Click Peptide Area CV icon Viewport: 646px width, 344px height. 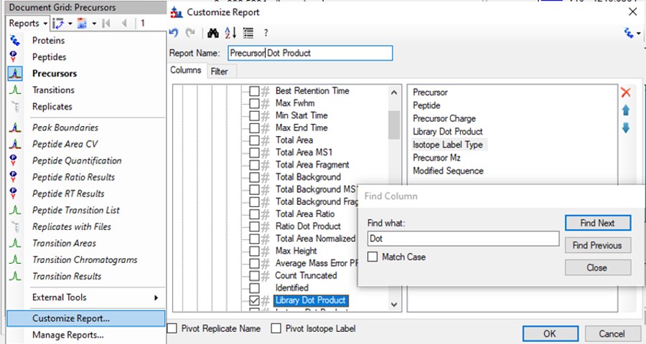coord(15,144)
